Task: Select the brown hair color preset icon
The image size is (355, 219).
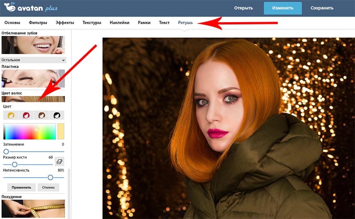Action: tap(41, 115)
